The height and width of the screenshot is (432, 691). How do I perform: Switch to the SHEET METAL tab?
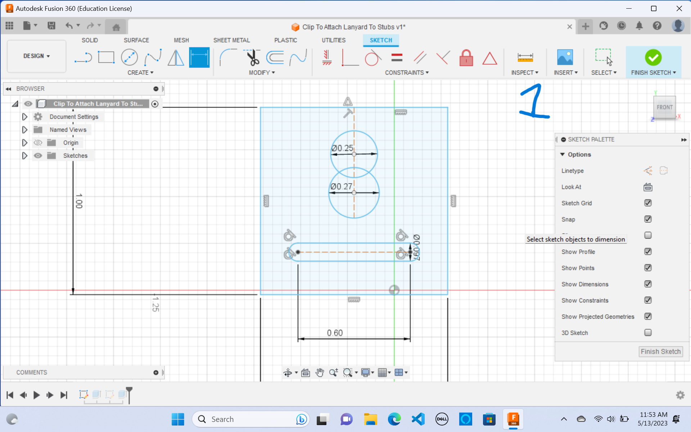tap(231, 40)
